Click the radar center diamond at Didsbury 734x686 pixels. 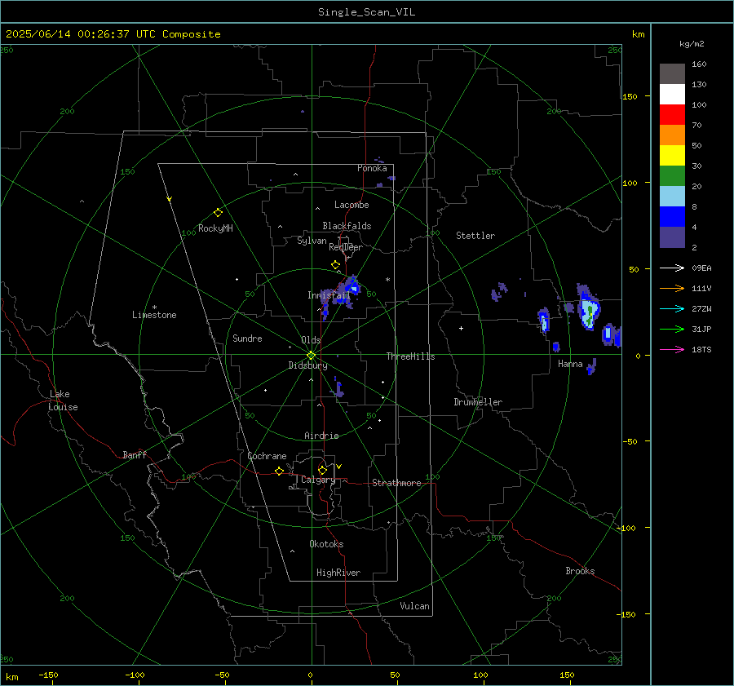click(312, 355)
